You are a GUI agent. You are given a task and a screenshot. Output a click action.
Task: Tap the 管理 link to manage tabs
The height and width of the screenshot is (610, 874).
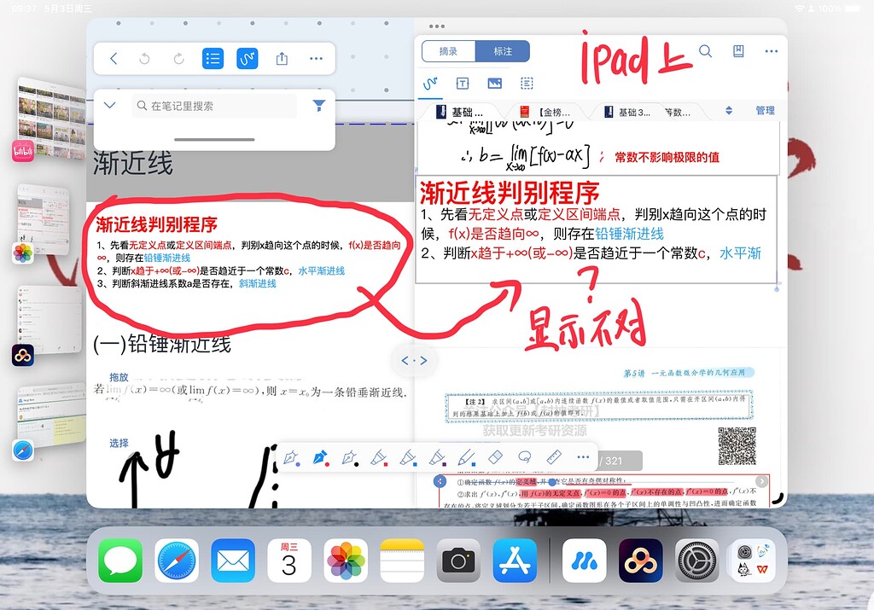765,111
